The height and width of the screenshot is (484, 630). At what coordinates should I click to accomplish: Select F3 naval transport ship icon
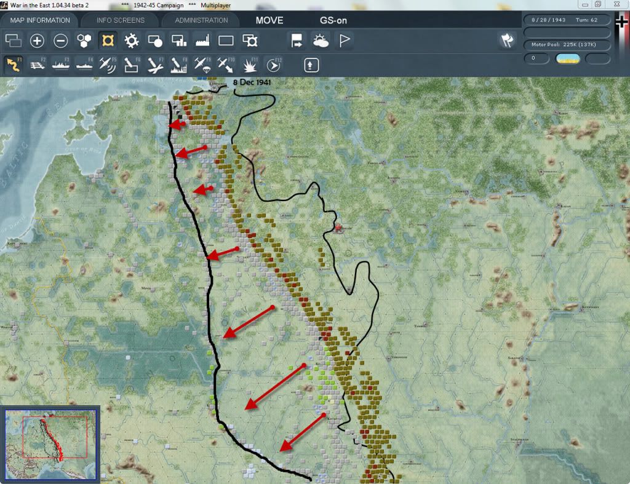61,65
